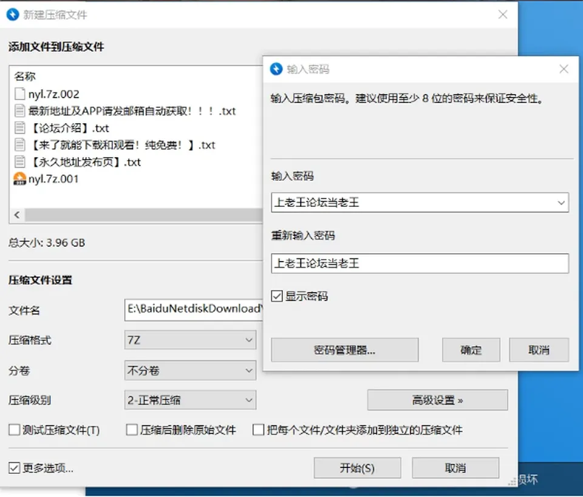Expand the 输入密码 history dropdown arrow
583x497 pixels.
(561, 203)
